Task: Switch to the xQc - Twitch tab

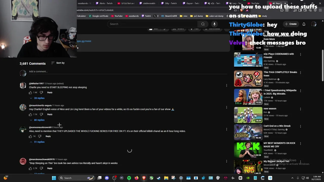Action: point(213,3)
